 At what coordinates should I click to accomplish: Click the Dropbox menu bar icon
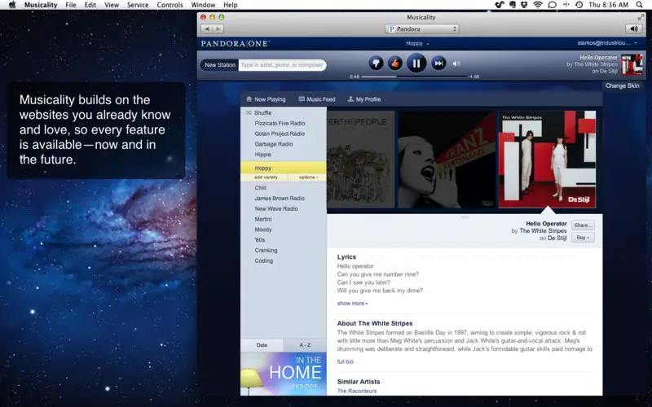point(524,5)
